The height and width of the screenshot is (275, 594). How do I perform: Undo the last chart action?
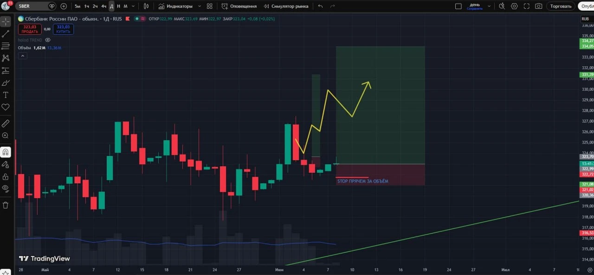pos(320,6)
